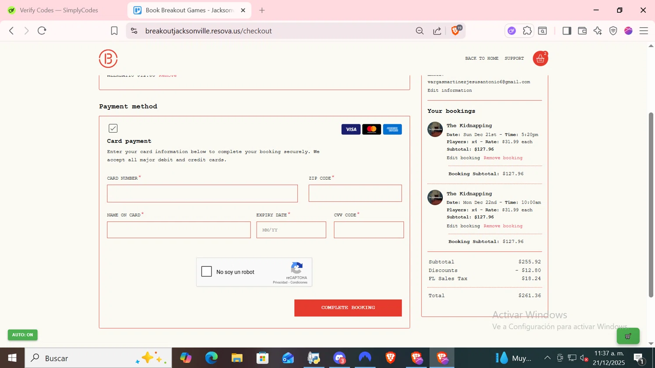
Task: Open Microsoft Store from taskbar
Action: (262, 358)
